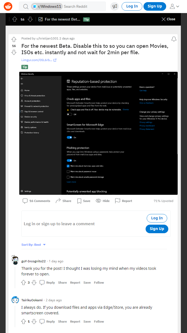Click the Reddit logo home icon
Image resolution: width=187 pixels, height=333 pixels.
(8, 6)
